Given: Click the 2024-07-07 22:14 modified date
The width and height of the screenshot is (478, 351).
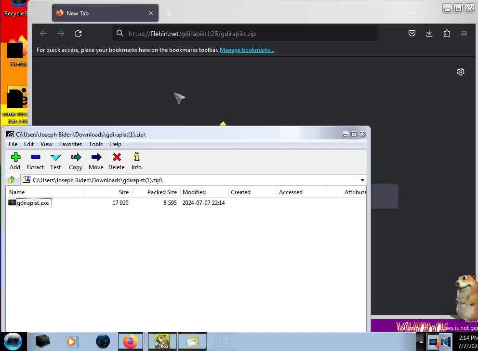Looking at the screenshot, I should coord(204,203).
